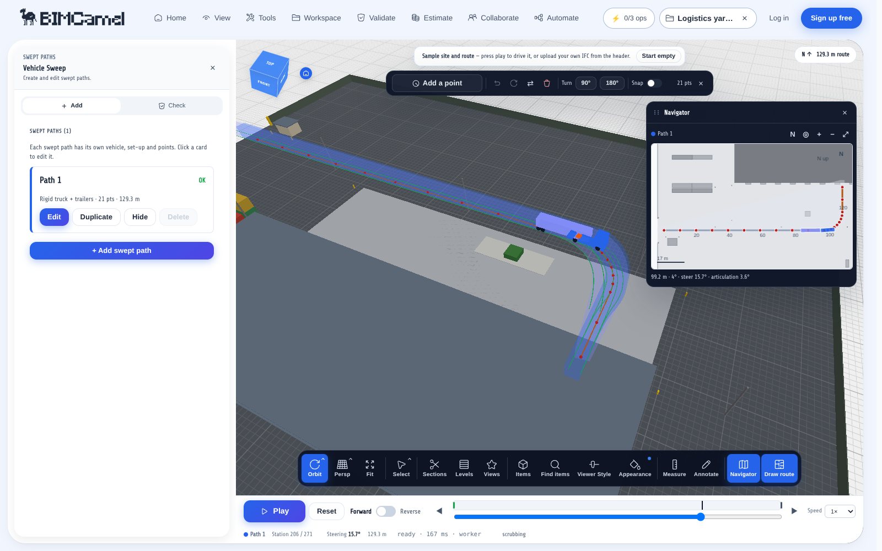The width and height of the screenshot is (882, 551).
Task: Center Navigator map on vehicle target icon
Action: pos(806,134)
